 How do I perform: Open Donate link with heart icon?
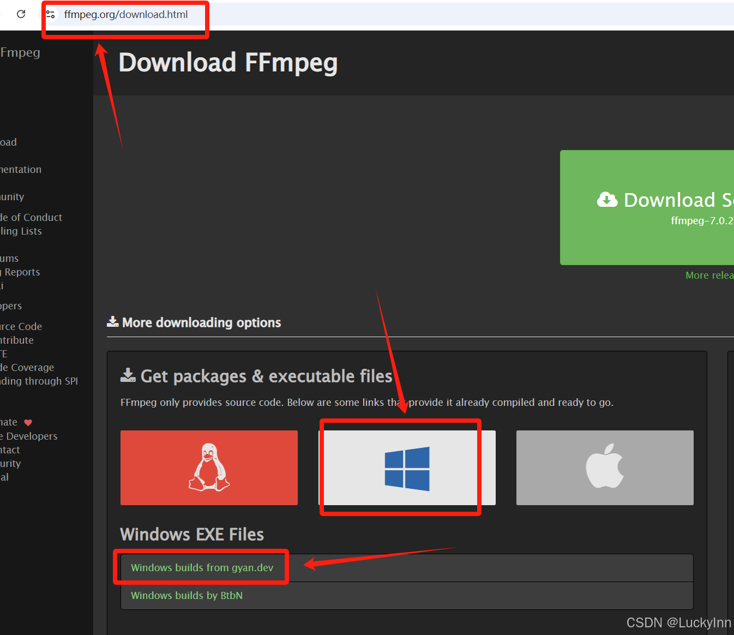point(16,422)
